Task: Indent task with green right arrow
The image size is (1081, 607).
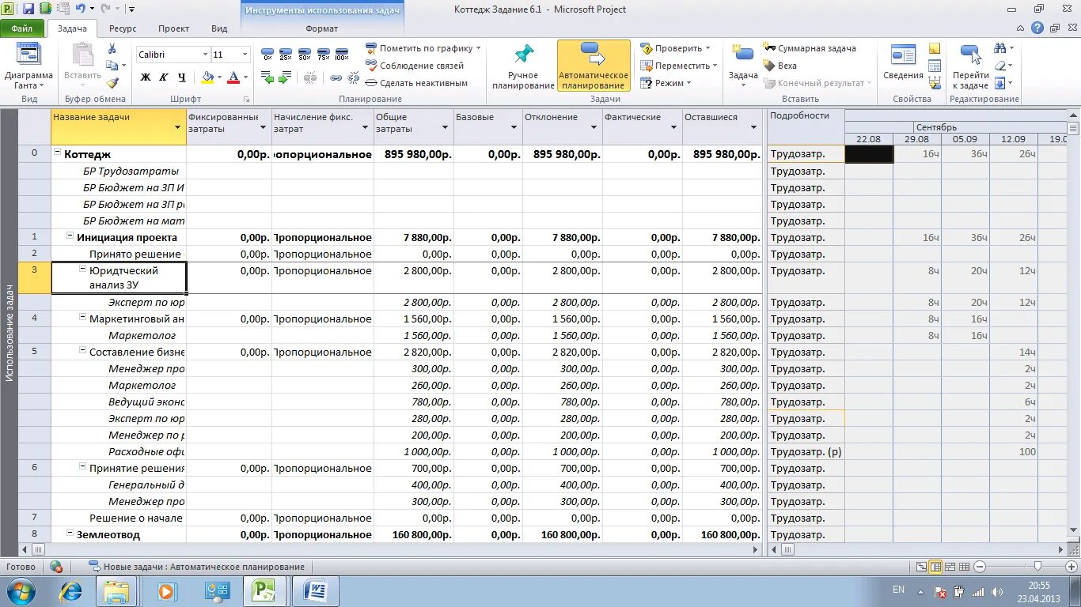Action: [286, 78]
